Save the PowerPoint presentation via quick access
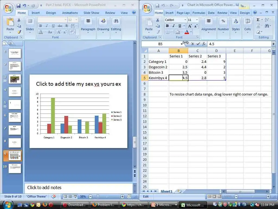The height and width of the screenshot is (209, 278). click(x=18, y=6)
